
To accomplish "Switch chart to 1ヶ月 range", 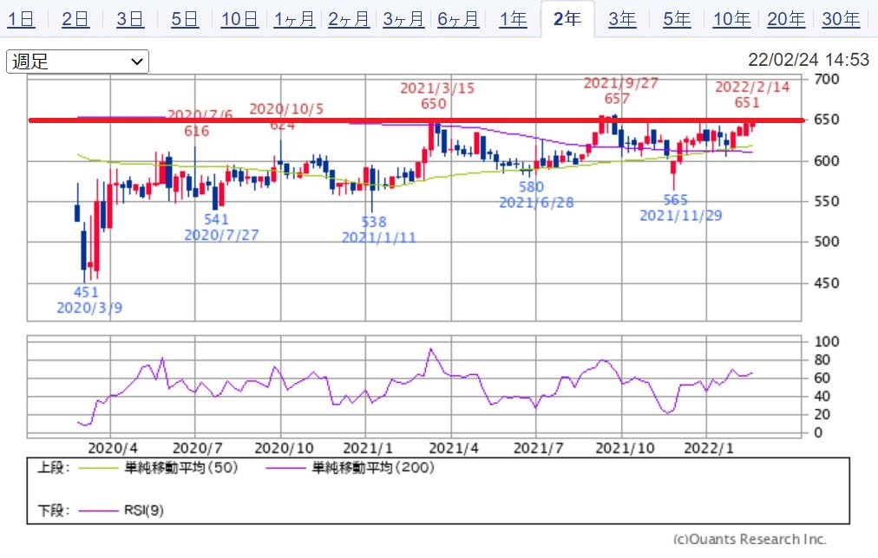I will pos(294,20).
